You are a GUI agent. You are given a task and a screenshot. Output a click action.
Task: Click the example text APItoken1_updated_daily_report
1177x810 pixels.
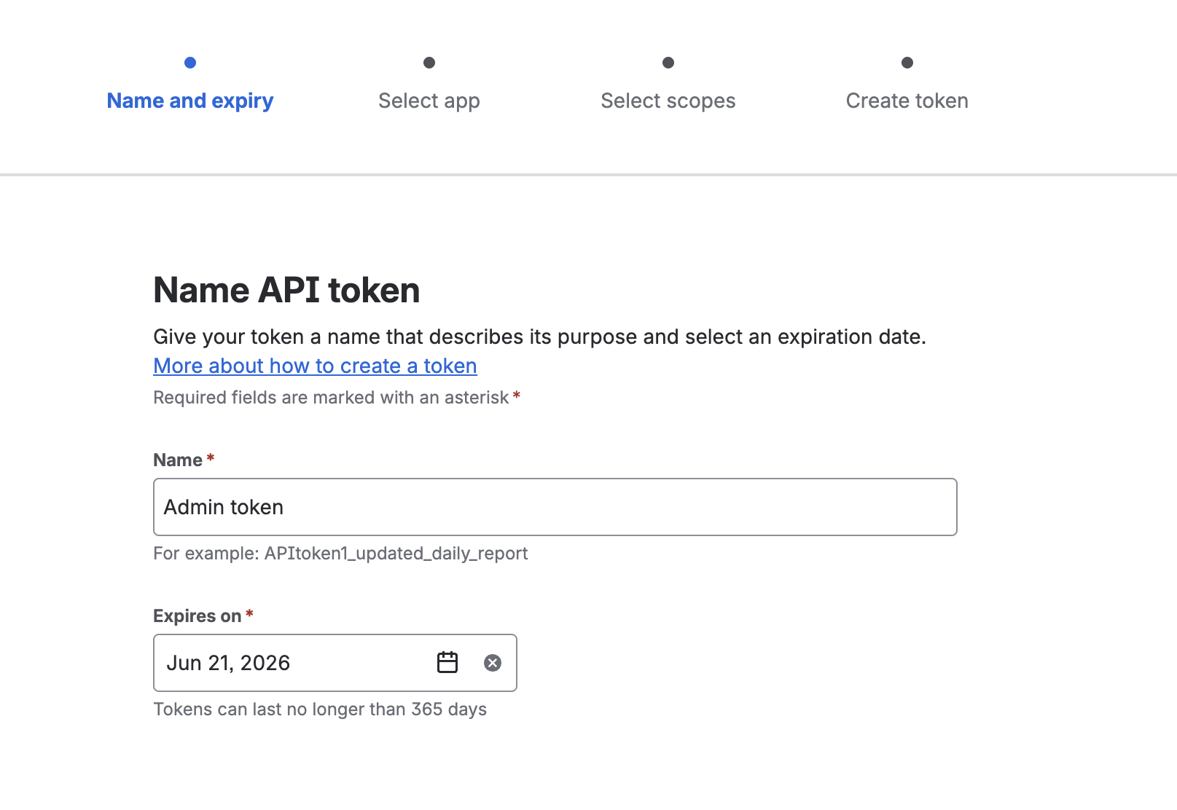pyautogui.click(x=396, y=554)
